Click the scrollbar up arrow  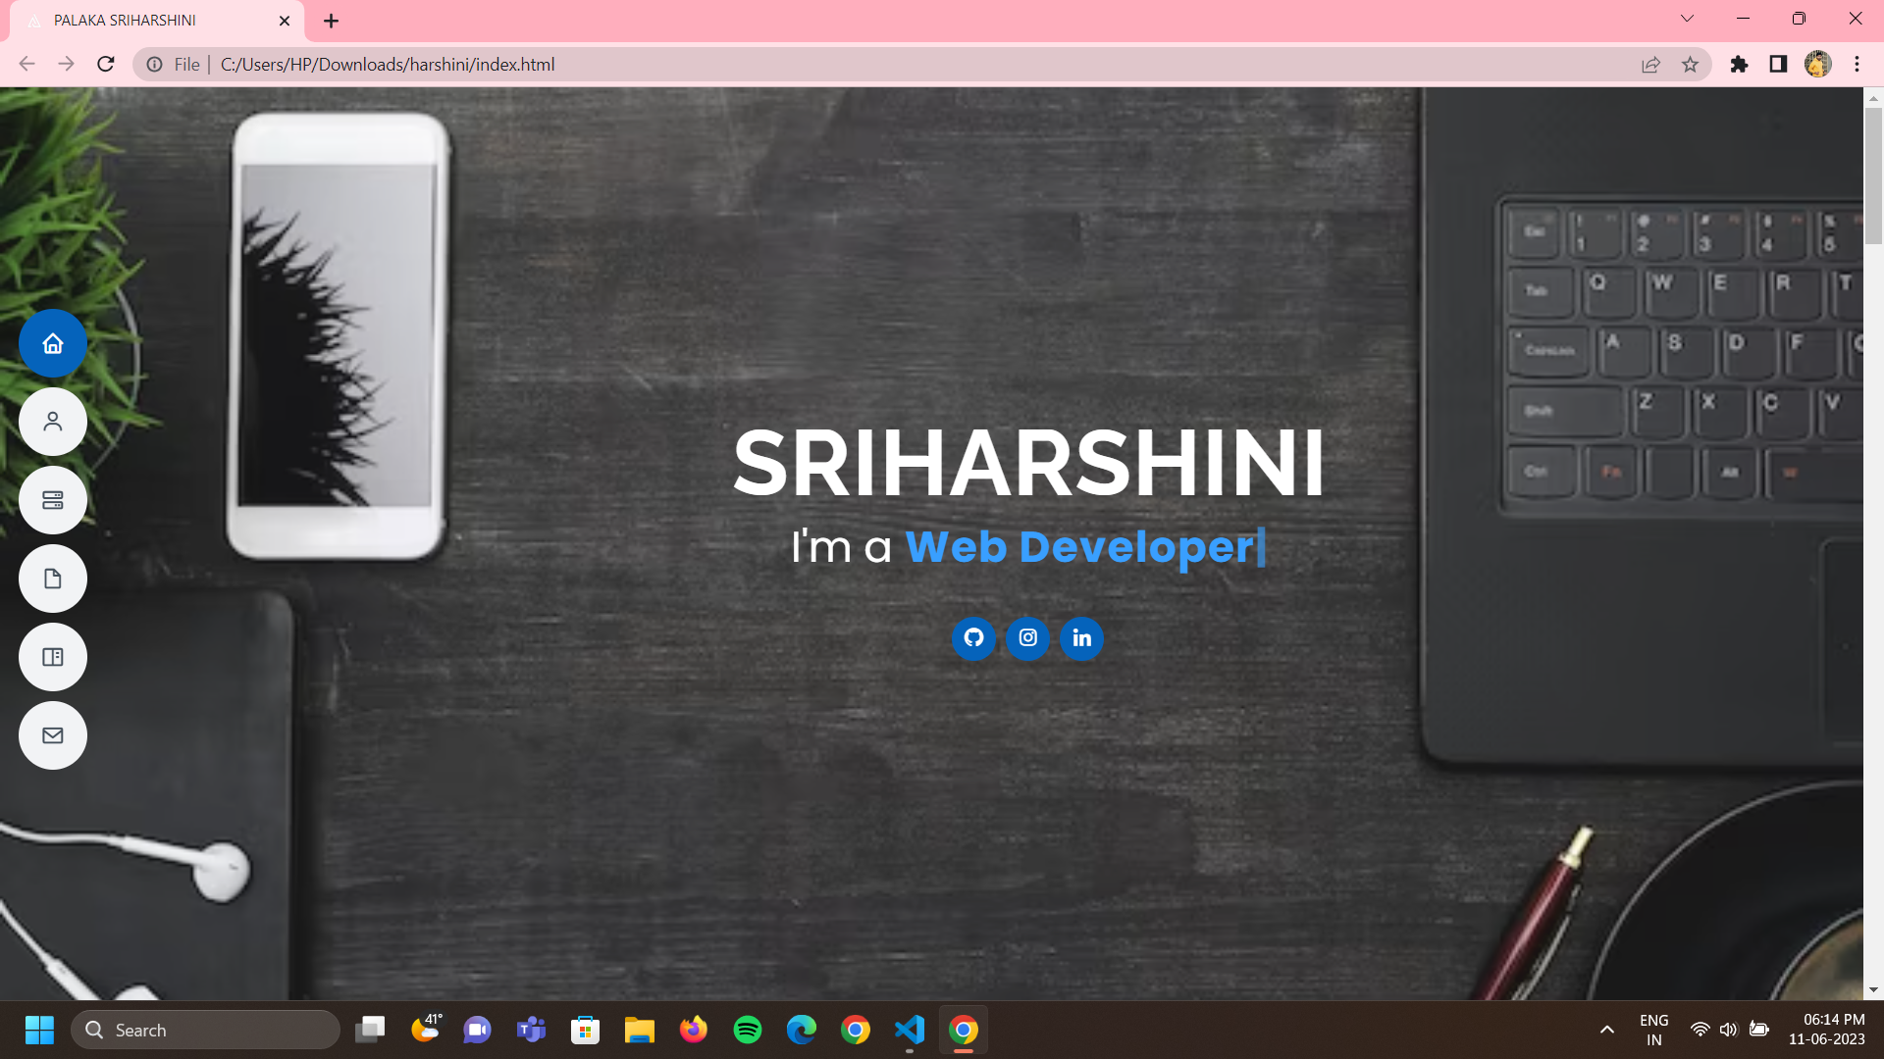pyautogui.click(x=1873, y=98)
